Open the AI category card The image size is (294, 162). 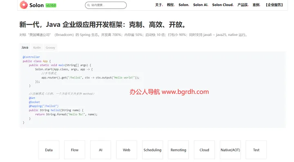click(x=100, y=150)
